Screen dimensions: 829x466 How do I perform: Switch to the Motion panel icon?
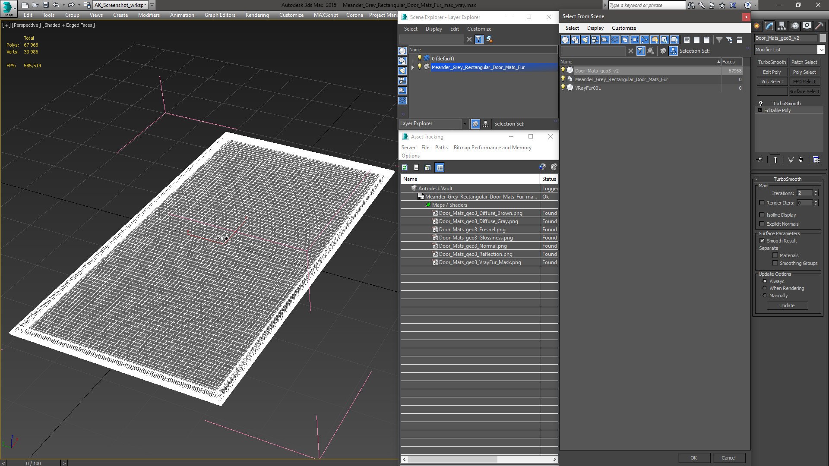pyautogui.click(x=794, y=26)
